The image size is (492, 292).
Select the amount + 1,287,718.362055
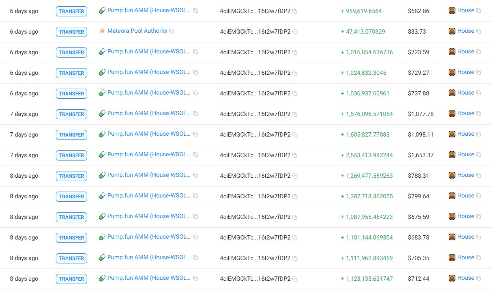tap(367, 196)
